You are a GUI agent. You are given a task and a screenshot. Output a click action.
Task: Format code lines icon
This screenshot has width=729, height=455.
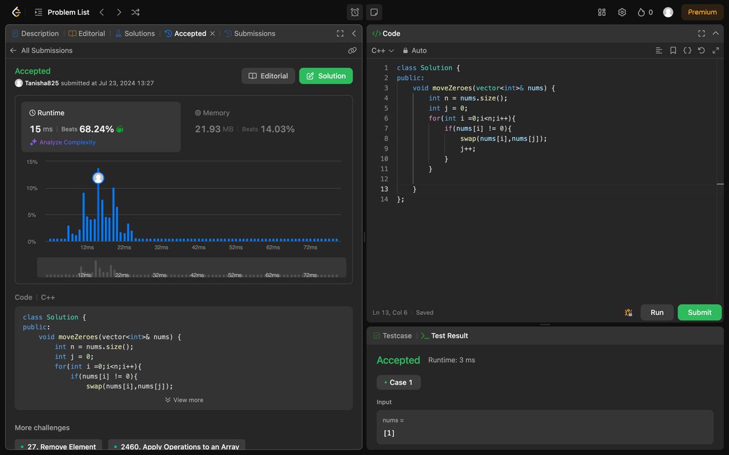[659, 50]
